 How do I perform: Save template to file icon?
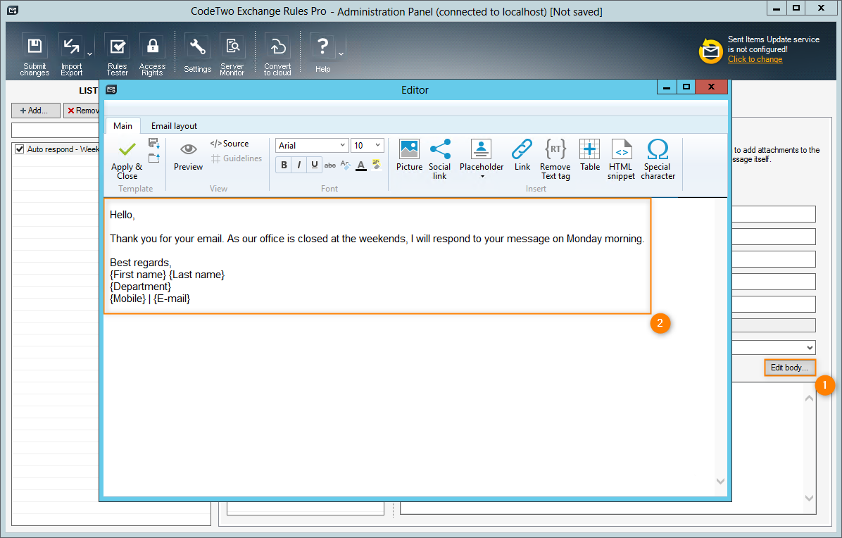(154, 144)
